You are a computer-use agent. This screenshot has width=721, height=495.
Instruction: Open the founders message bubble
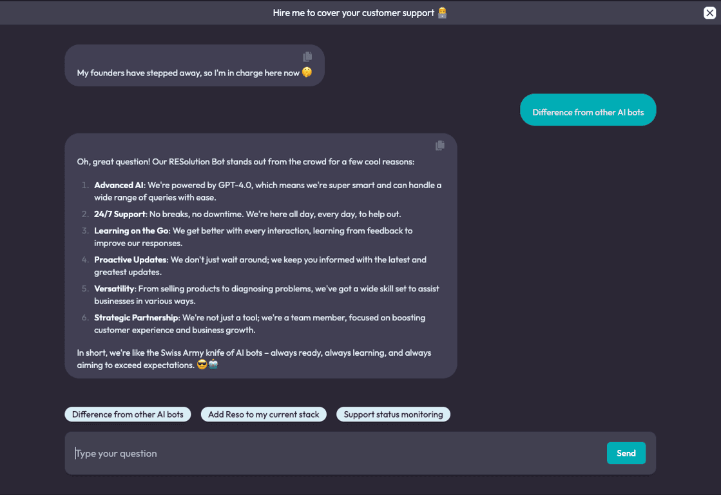click(x=194, y=65)
